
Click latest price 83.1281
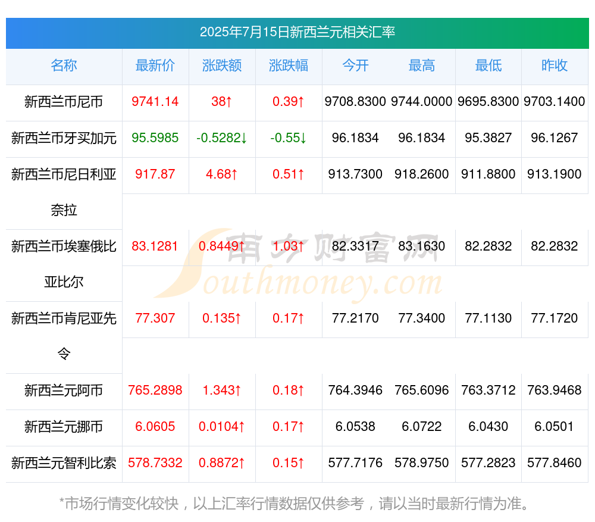[x=155, y=246]
